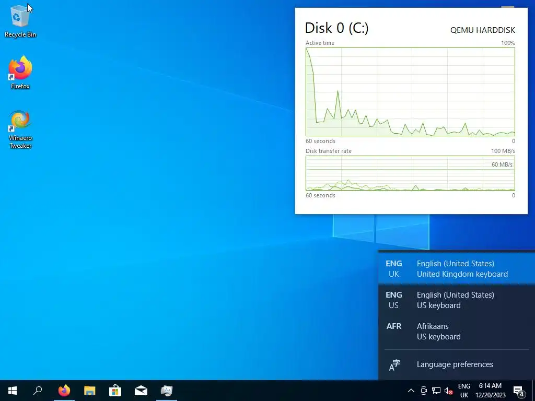The width and height of the screenshot is (535, 401).
Task: Select the Afrikaans US keyboard input
Action: click(457, 332)
